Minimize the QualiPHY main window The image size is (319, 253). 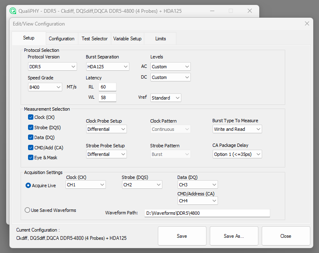(212, 11)
